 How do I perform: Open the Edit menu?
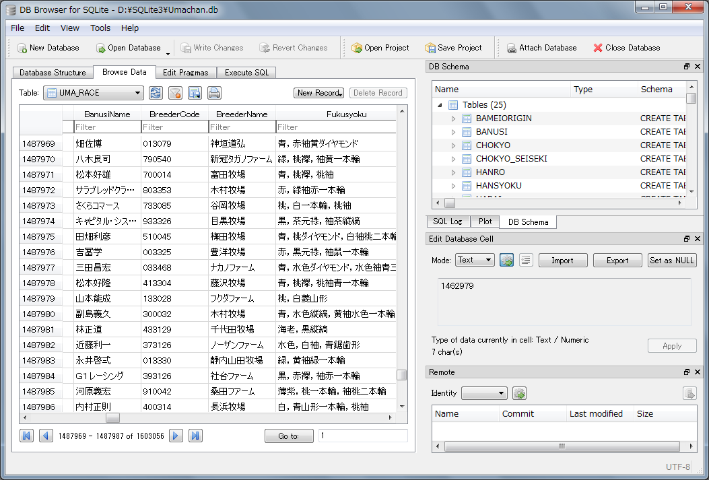click(42, 28)
